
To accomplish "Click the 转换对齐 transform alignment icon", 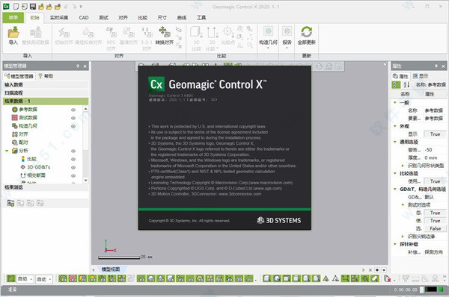I will tap(165, 32).
